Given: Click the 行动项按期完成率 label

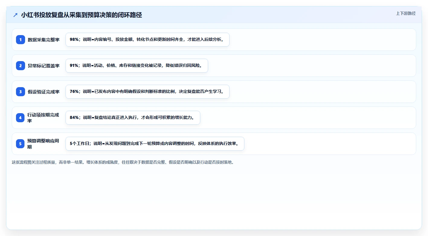Looking at the screenshot, I should coord(43,118).
